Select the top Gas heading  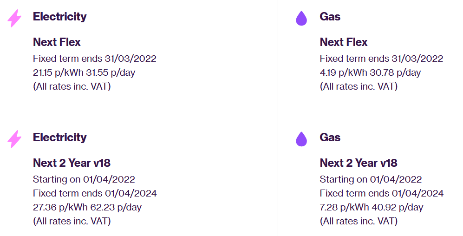330,17
